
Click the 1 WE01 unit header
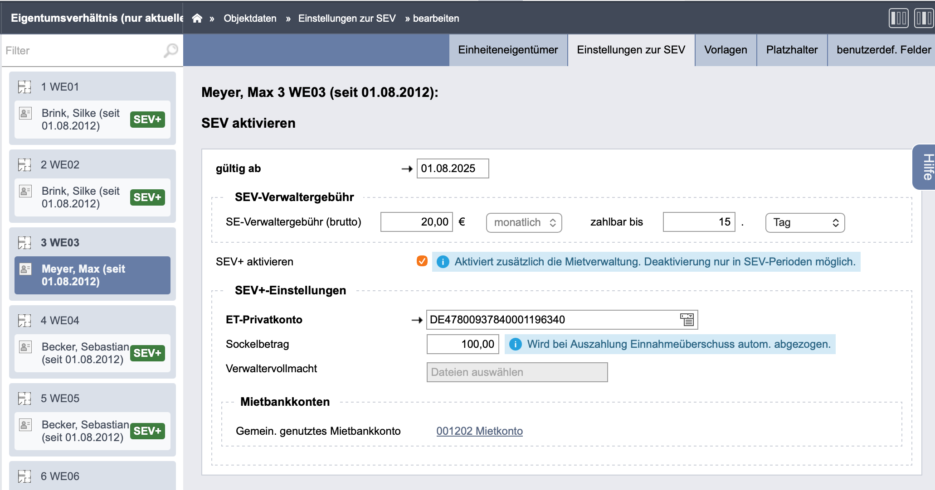pos(93,86)
